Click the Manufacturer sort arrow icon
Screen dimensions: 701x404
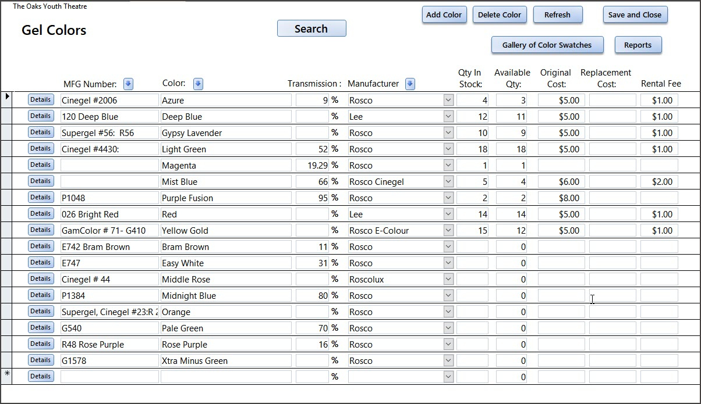point(410,84)
